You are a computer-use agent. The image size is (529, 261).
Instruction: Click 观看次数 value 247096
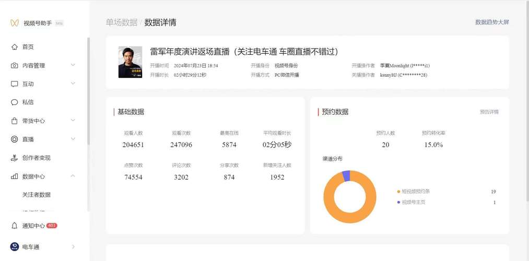click(x=181, y=145)
